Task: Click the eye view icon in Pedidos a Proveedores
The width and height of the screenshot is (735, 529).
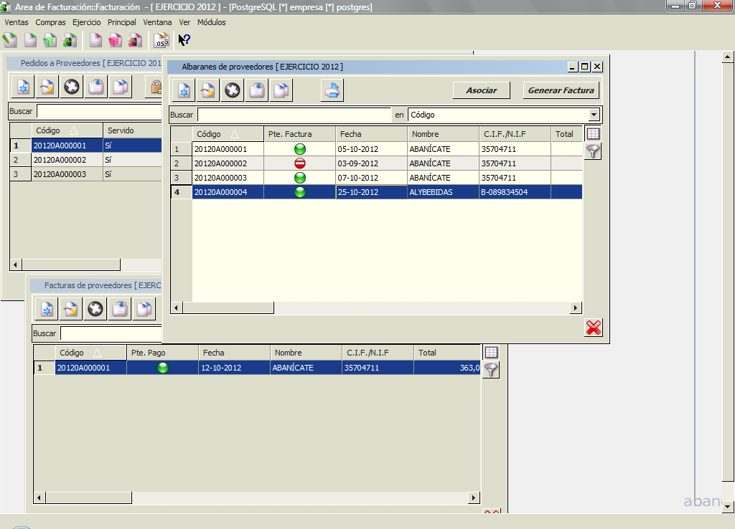Action: pos(96,87)
